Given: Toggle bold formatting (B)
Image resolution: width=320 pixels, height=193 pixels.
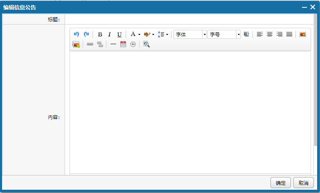Looking at the screenshot, I should (x=100, y=34).
